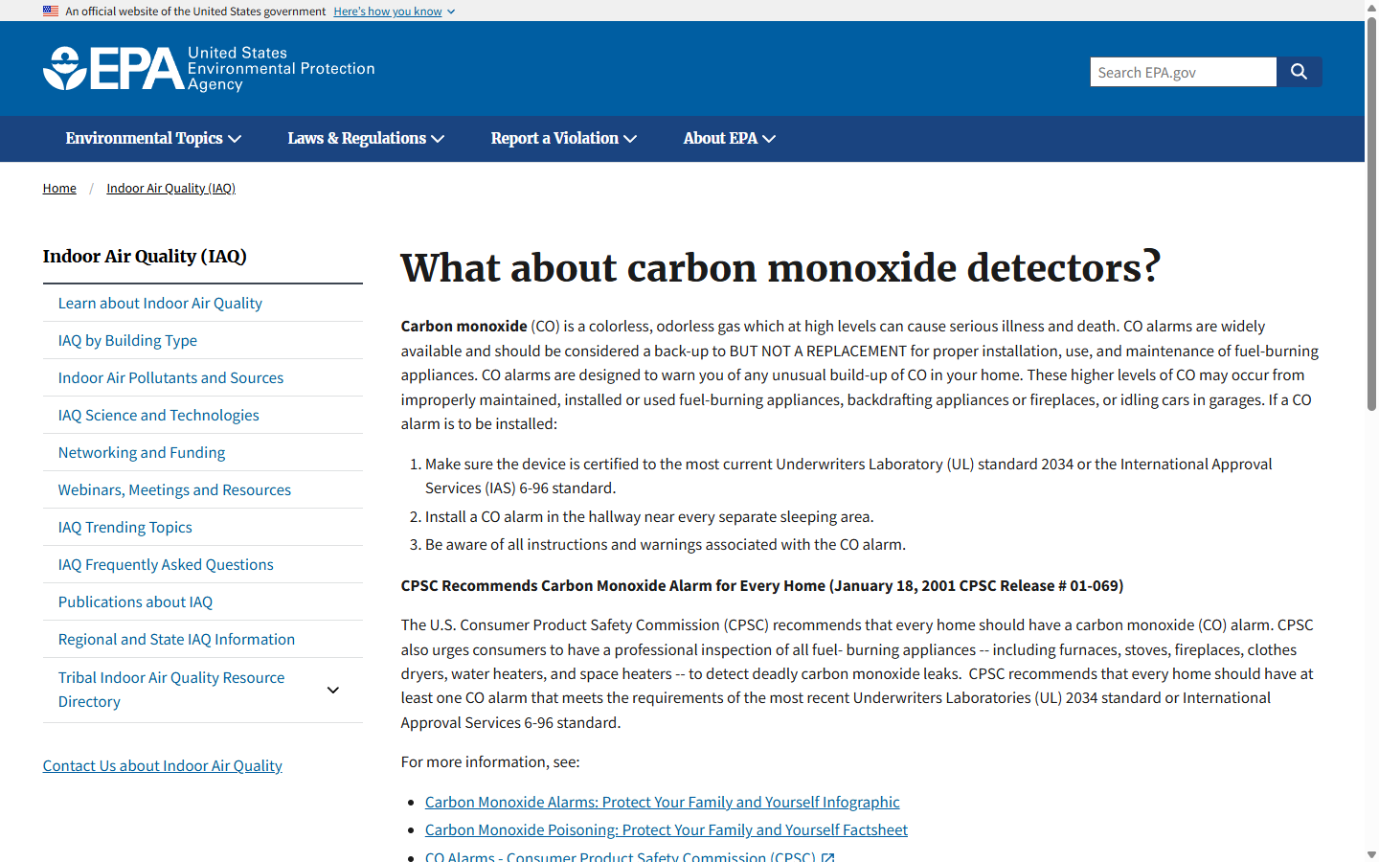Open Tribal Indoor Air Quality Resource Directory link

coord(171,690)
